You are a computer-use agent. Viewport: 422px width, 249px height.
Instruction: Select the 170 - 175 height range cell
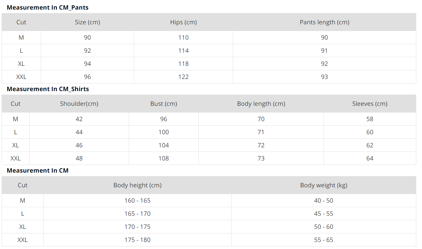[x=137, y=227]
